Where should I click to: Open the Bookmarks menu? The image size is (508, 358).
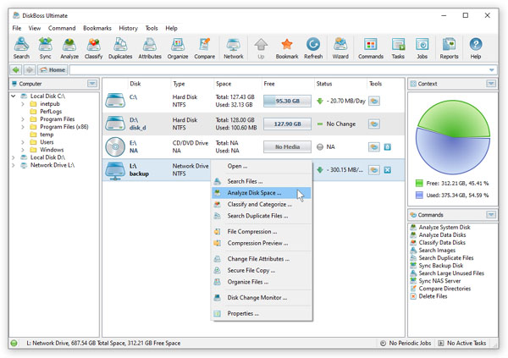click(97, 28)
